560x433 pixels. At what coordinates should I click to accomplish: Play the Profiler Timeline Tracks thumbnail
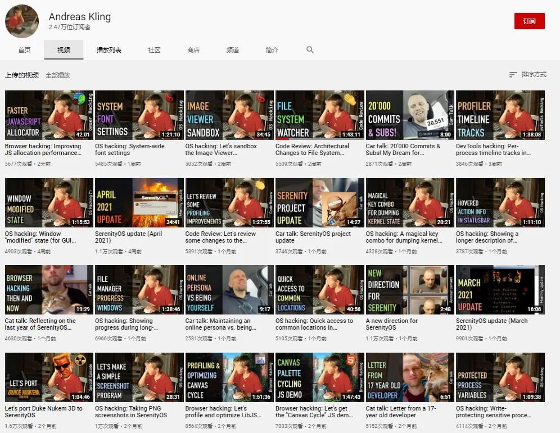pyautogui.click(x=500, y=115)
